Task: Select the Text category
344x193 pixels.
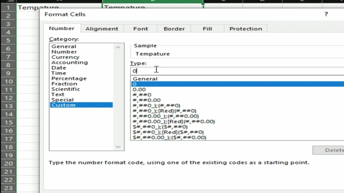Action: point(81,94)
